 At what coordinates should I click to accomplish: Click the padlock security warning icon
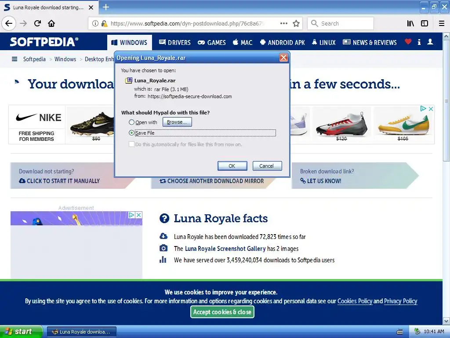coord(104,24)
